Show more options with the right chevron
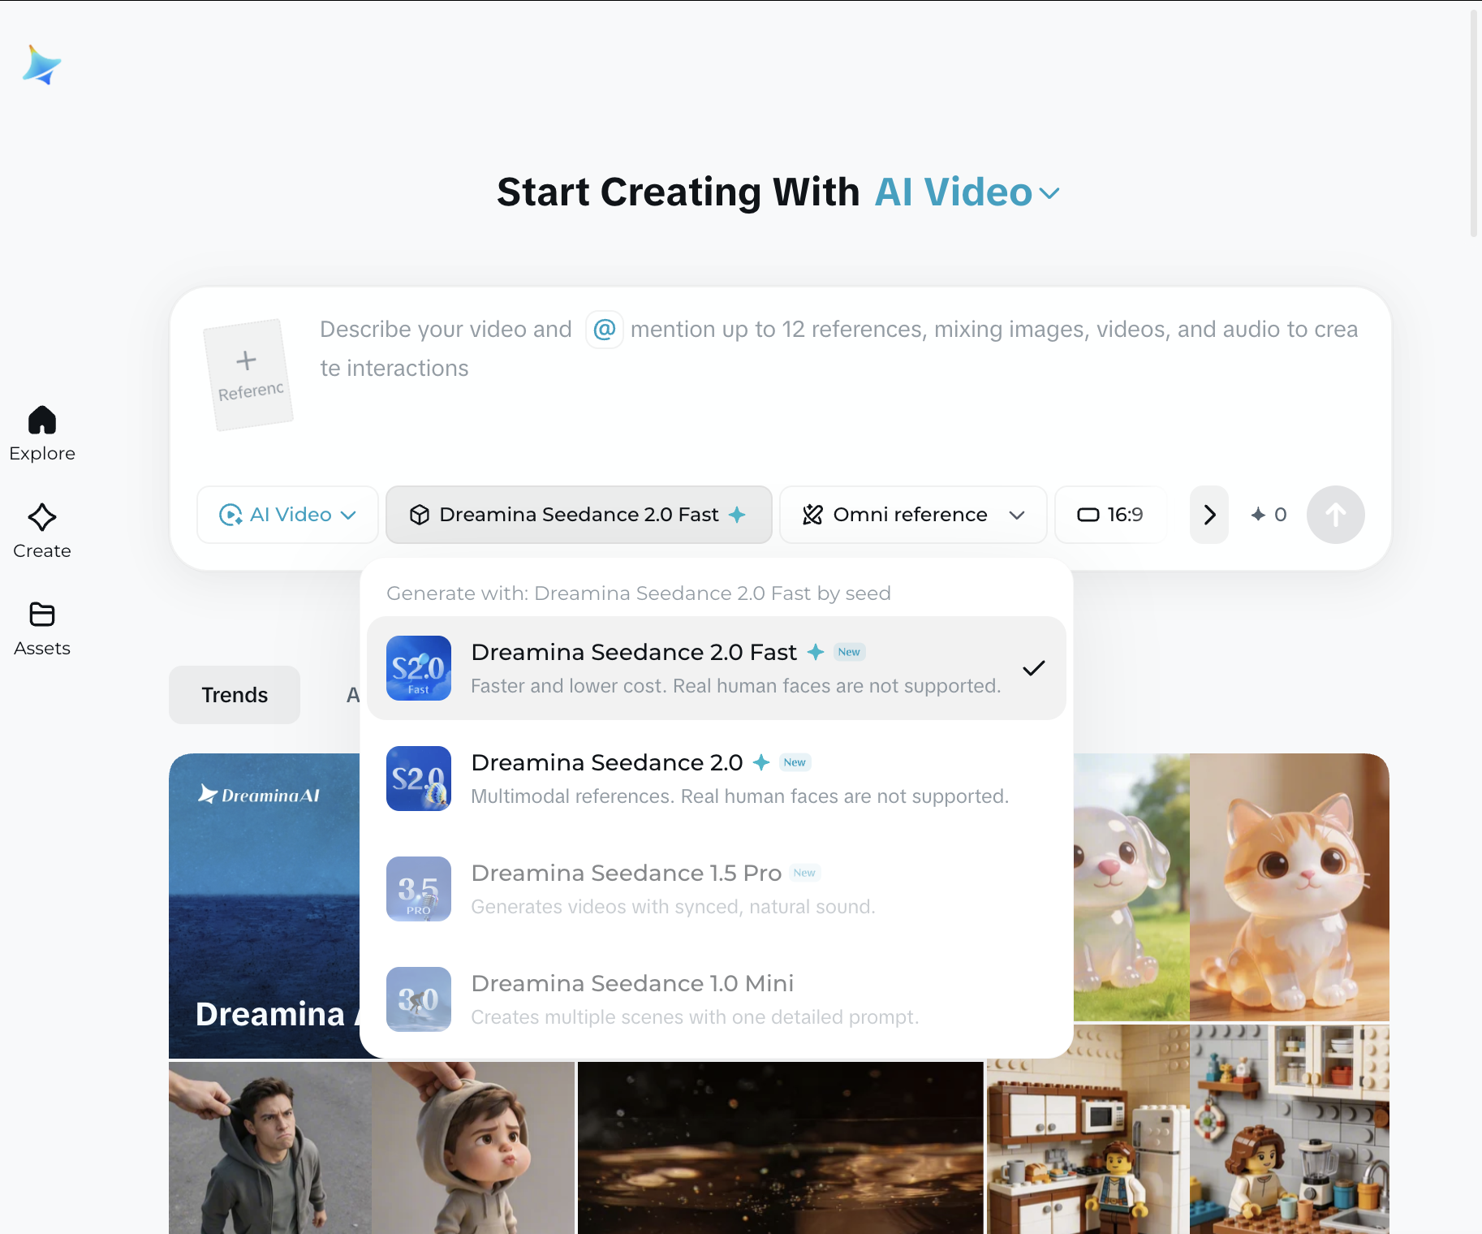This screenshot has width=1482, height=1234. tap(1209, 515)
